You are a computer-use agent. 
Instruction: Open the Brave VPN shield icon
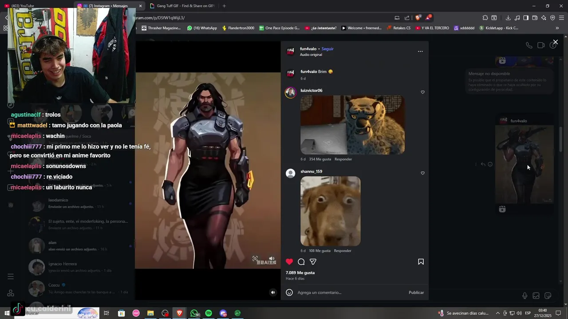tap(552, 18)
